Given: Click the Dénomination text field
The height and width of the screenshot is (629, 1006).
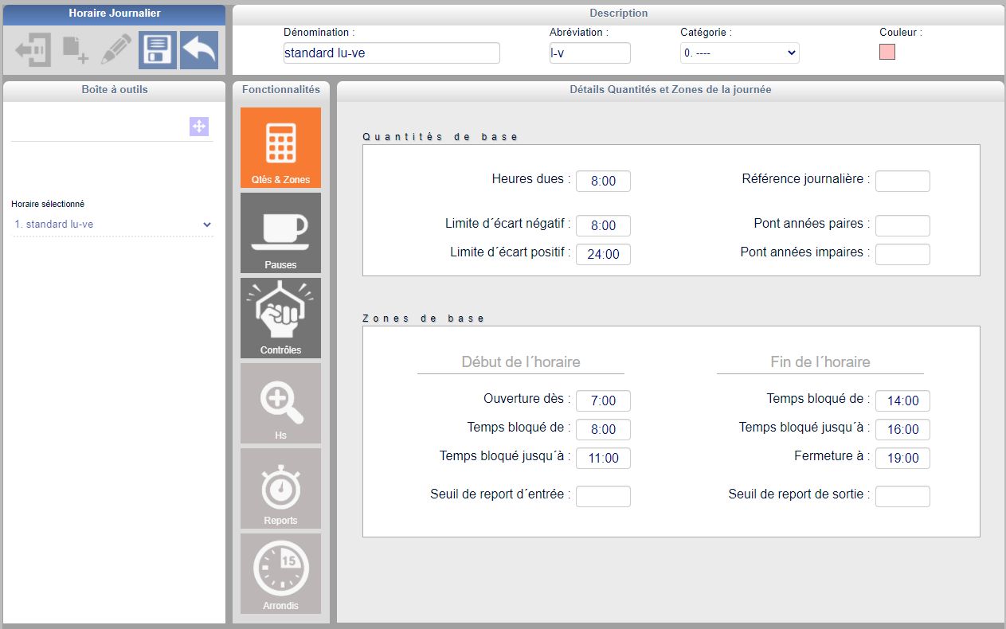Looking at the screenshot, I should pos(392,53).
